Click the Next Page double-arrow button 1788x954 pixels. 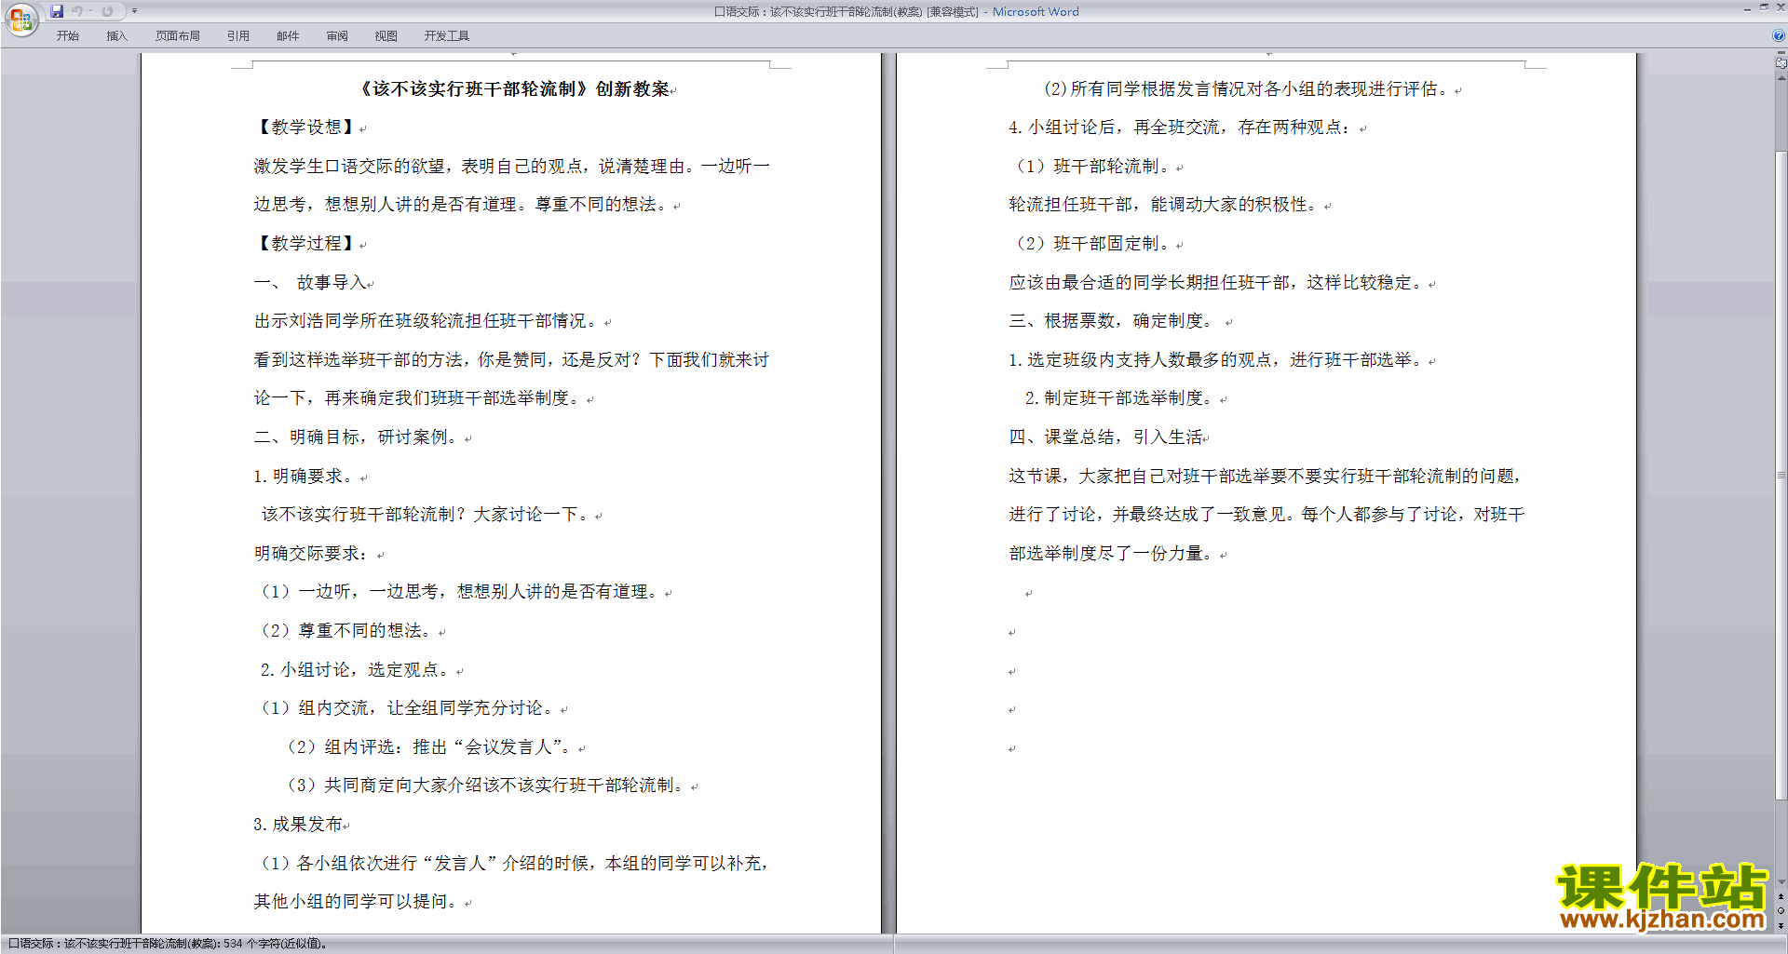(1781, 925)
